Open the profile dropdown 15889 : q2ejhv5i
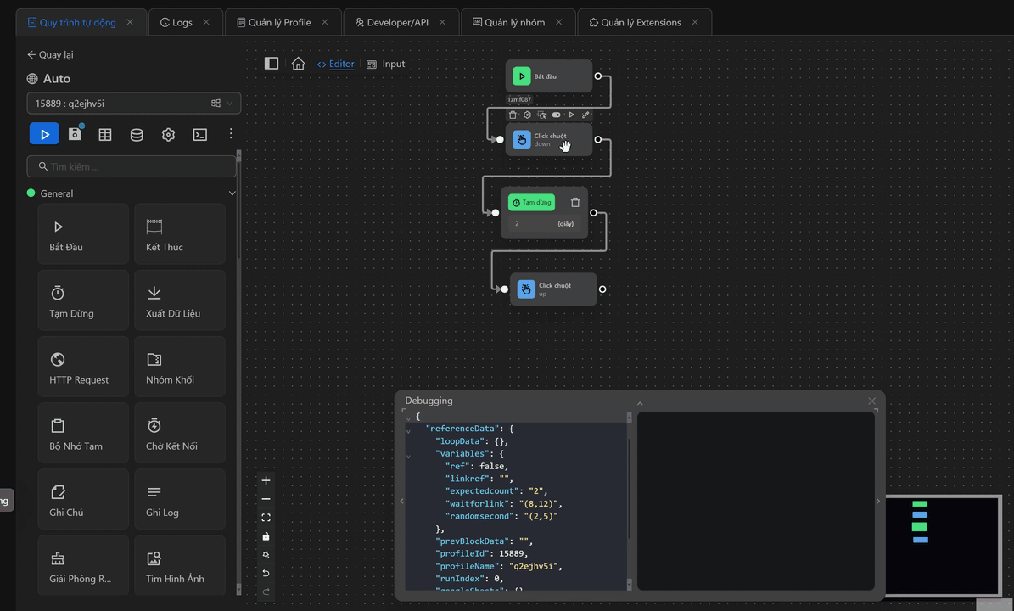Viewport: 1014px width, 611px height. pos(133,104)
